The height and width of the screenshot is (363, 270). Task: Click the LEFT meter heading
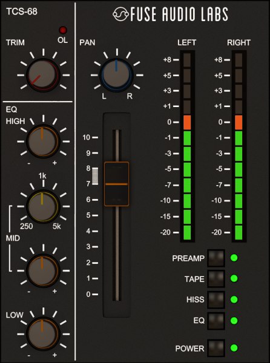pyautogui.click(x=187, y=42)
